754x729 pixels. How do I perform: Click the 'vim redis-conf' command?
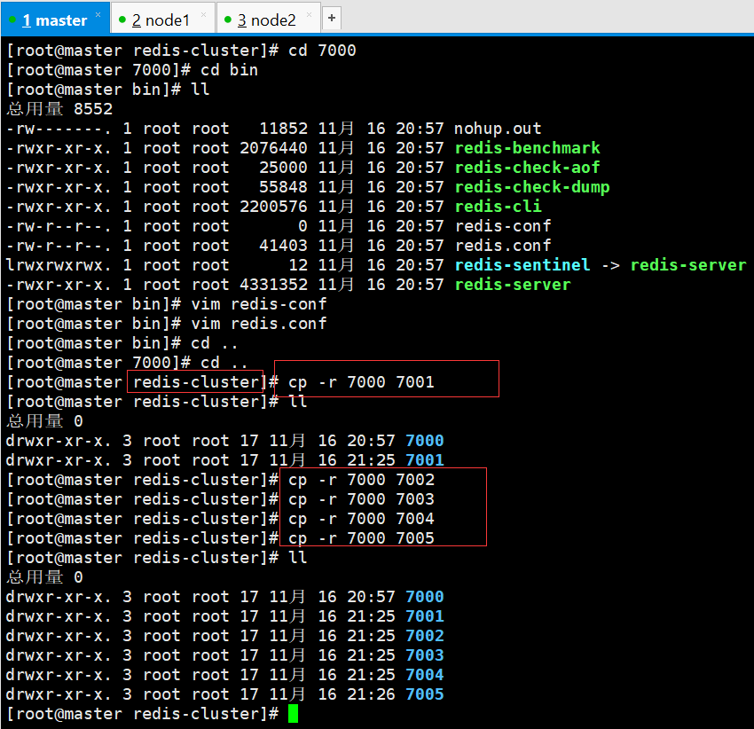[259, 304]
